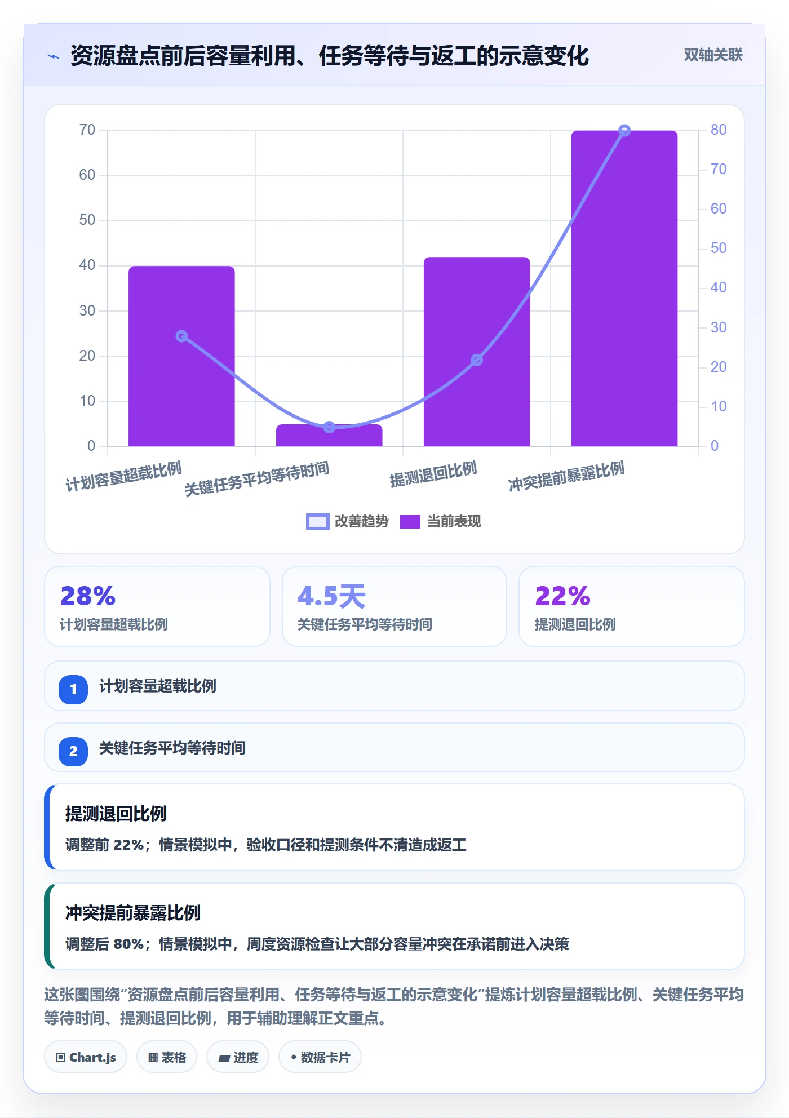The image size is (789, 1118).
Task: Toggle the 当前表现 legend swatch
Action: 410,522
